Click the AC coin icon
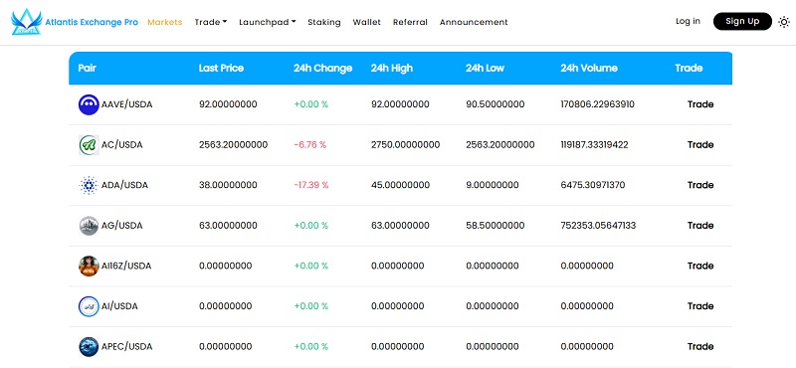 click(x=89, y=144)
